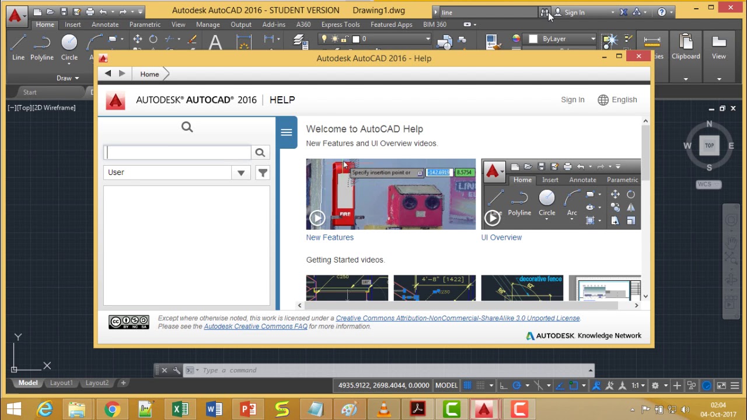The width and height of the screenshot is (747, 420).
Task: Close the command line with its X icon
Action: pos(165,370)
